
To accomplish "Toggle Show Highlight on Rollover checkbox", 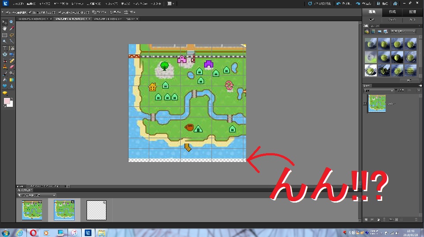I will pos(60,12).
